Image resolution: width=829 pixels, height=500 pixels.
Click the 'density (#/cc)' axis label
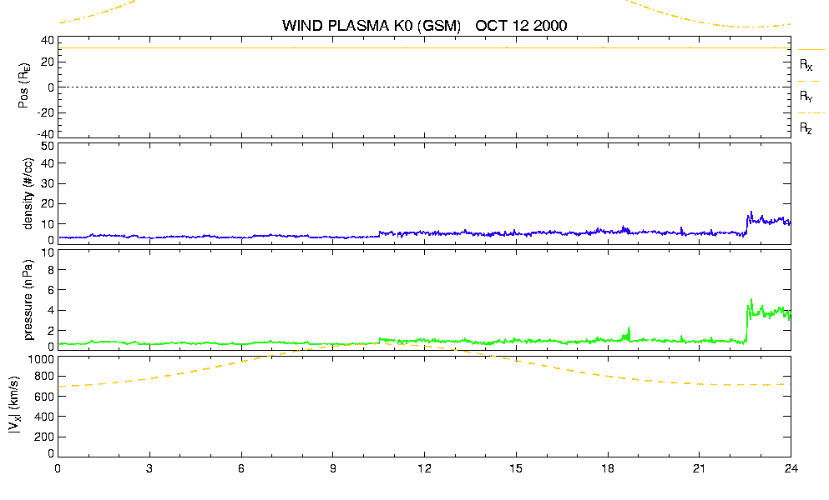coord(28,193)
